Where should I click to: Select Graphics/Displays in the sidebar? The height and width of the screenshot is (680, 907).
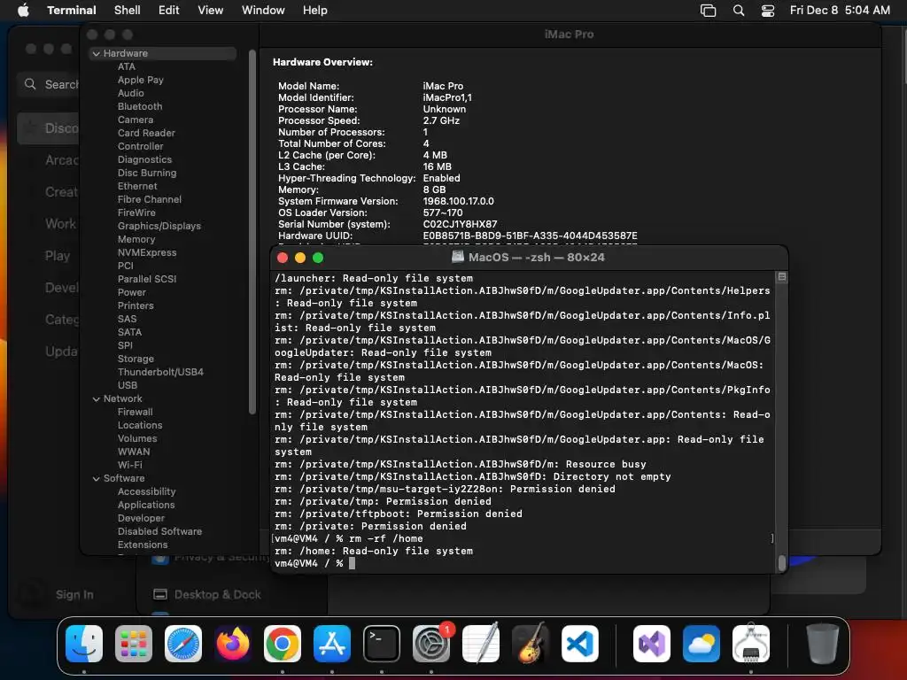[159, 226]
